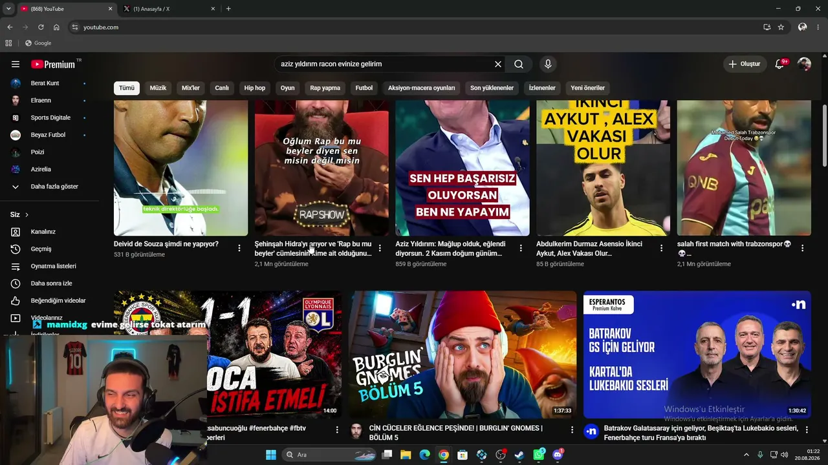Select the Tümü filter chip

[127, 88]
